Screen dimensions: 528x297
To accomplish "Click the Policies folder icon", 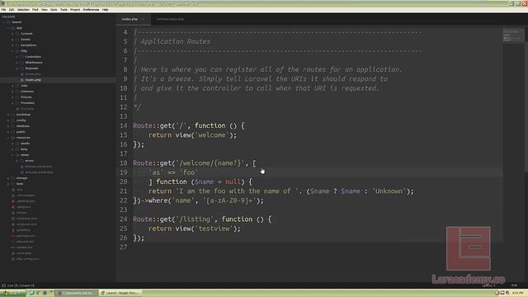I will [x=17, y=97].
